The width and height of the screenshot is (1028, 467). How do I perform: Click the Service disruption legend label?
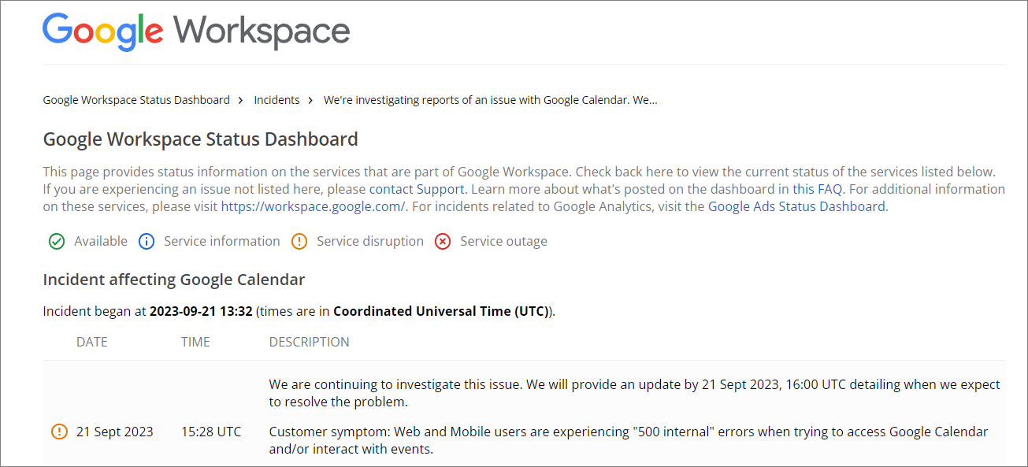(370, 241)
